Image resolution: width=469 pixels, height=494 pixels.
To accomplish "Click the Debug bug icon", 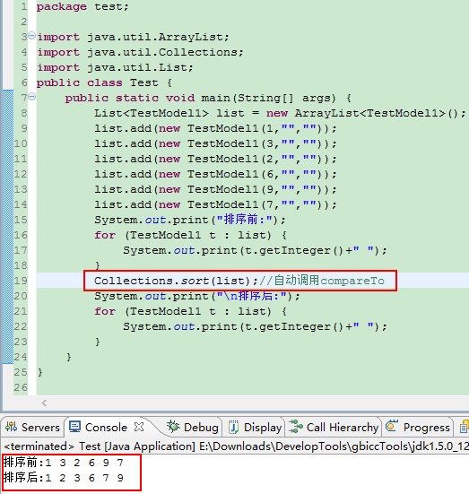I will coord(173,427).
